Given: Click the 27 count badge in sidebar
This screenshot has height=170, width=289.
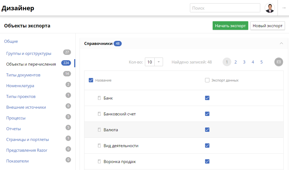Looking at the screenshot, I should (x=67, y=52).
